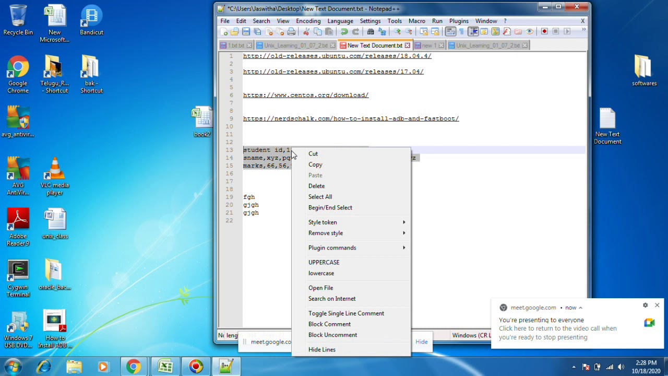Click the Document Map toolbar icon

[496, 31]
